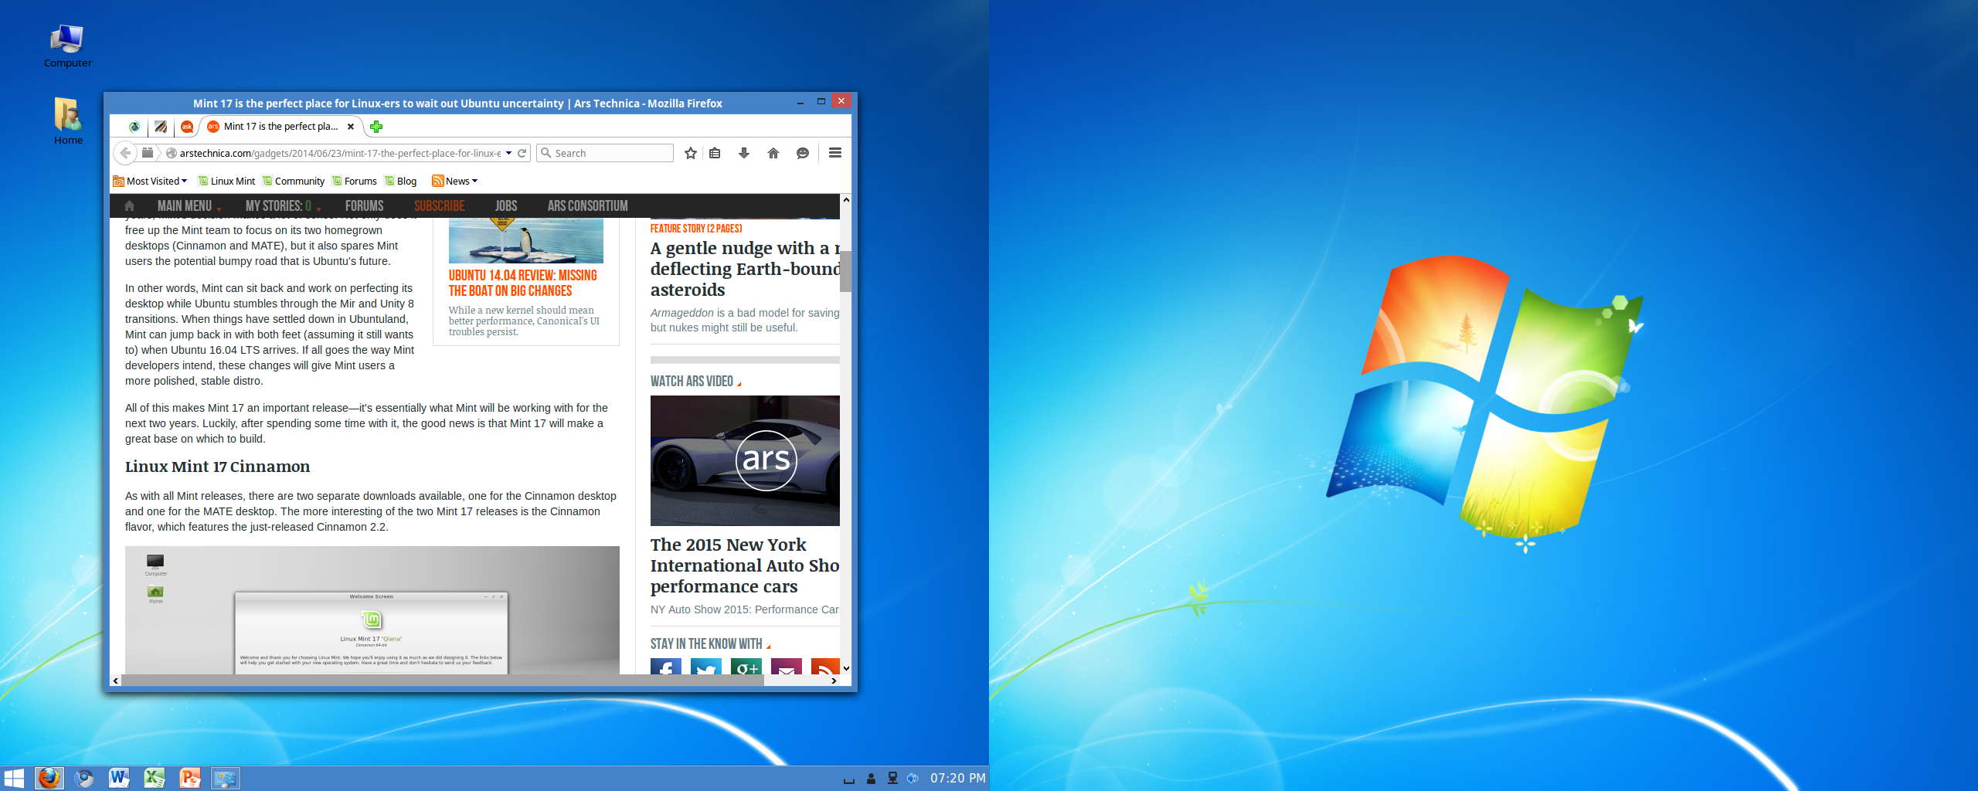Image resolution: width=1978 pixels, height=791 pixels.
Task: Expand the MAIN MENU dropdown
Action: pos(189,206)
